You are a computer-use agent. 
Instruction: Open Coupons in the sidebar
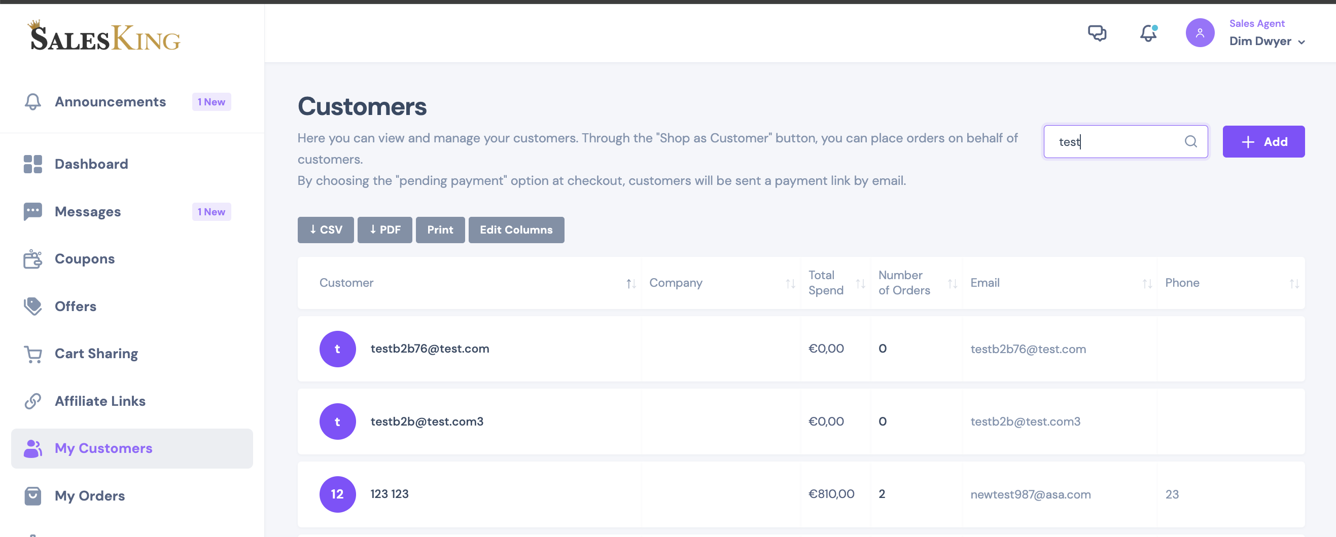tap(85, 259)
